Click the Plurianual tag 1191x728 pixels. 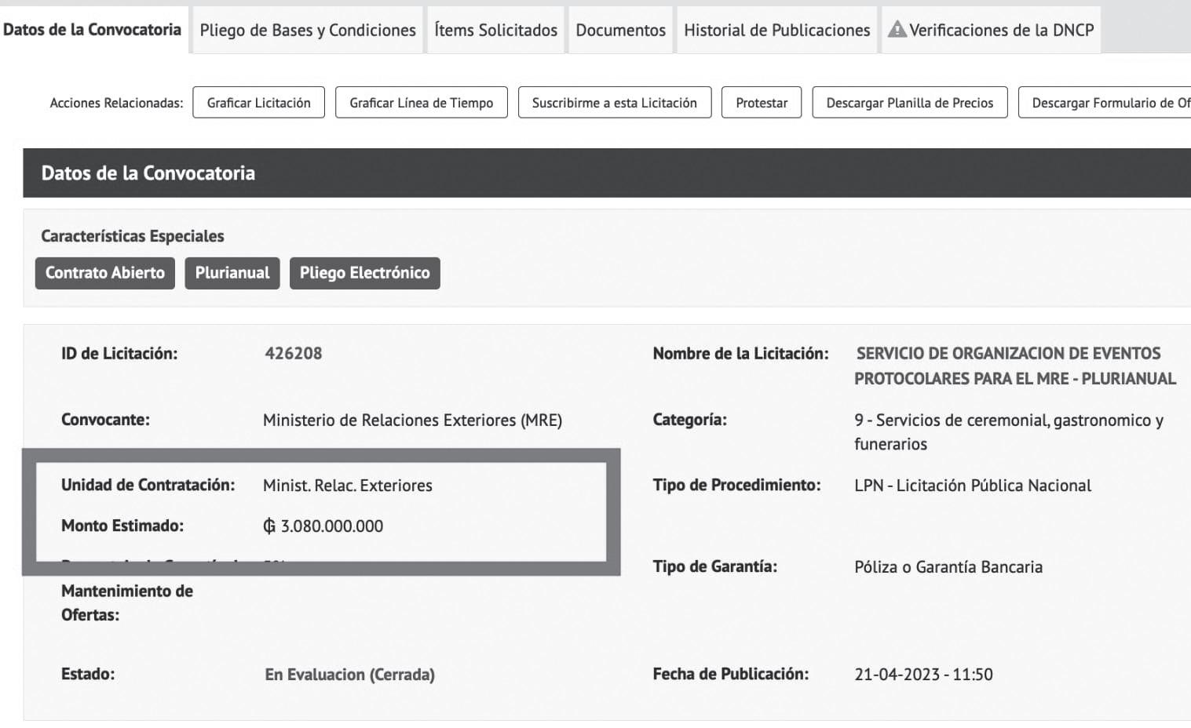(x=232, y=273)
